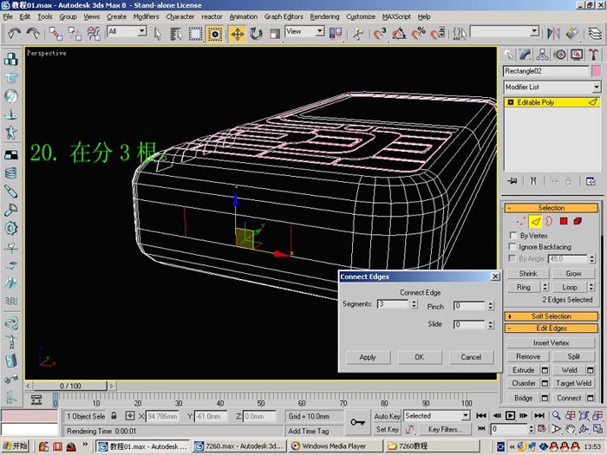Click the 0 / 100 time slider

pos(70,387)
